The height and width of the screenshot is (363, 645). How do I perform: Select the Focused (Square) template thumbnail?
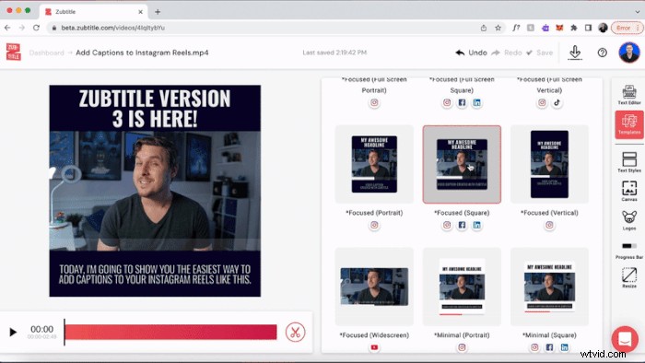coord(462,164)
